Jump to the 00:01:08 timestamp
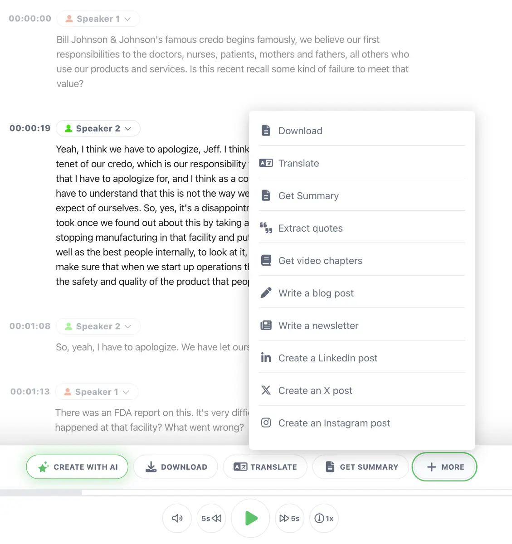The height and width of the screenshot is (544, 512). click(x=30, y=326)
